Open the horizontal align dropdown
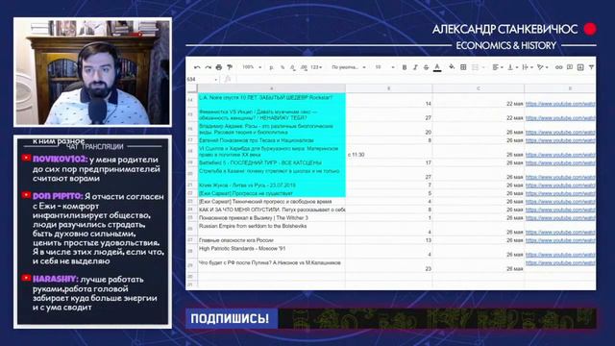 [498, 67]
